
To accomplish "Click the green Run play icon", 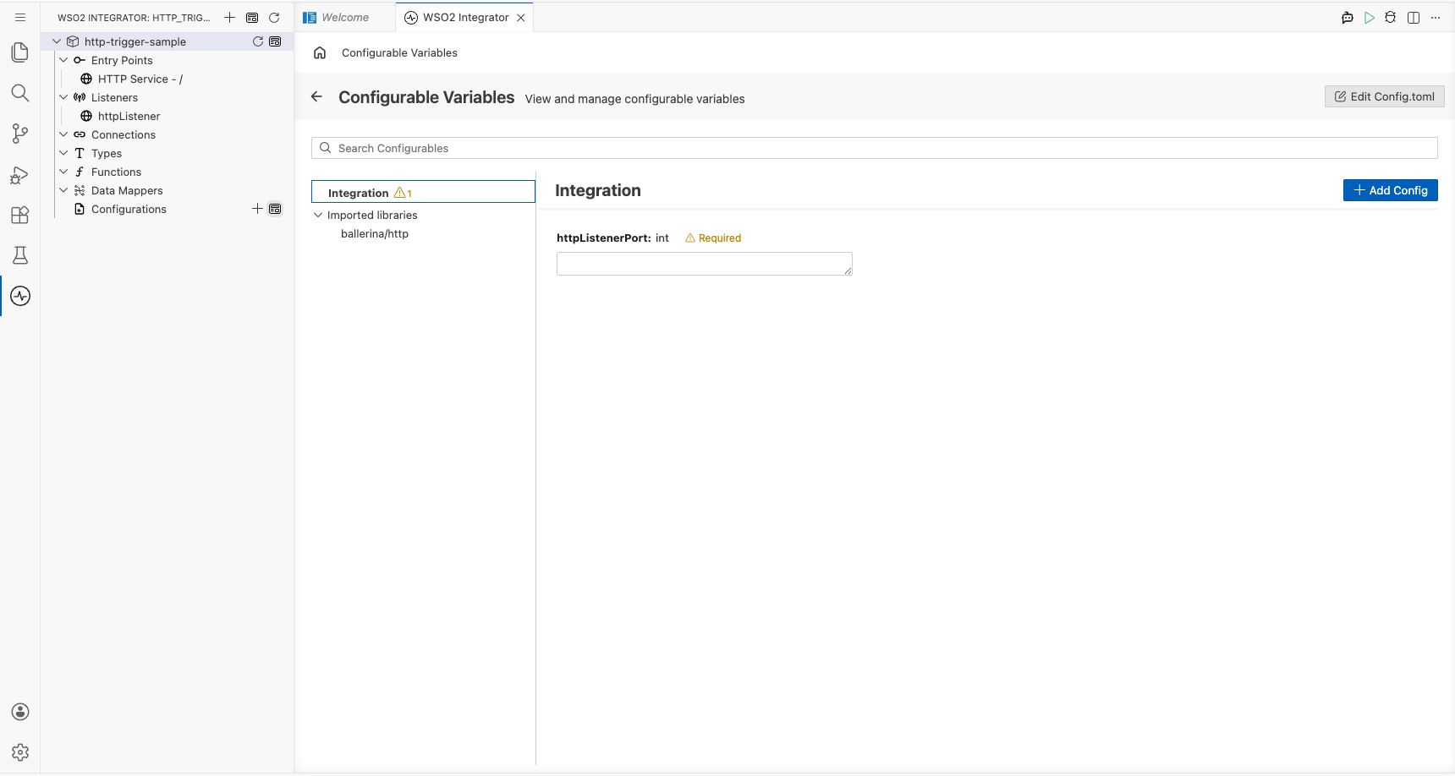I will (1370, 17).
